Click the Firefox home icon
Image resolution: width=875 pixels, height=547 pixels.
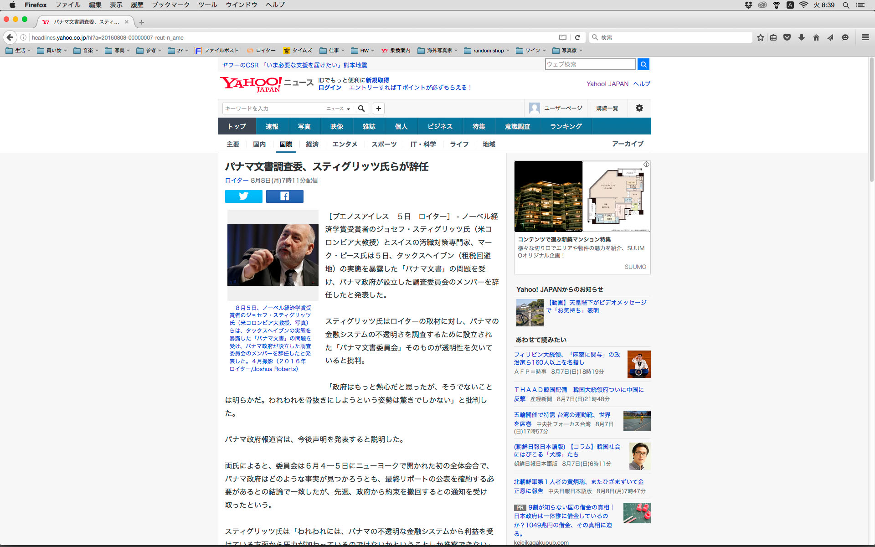pos(816,37)
